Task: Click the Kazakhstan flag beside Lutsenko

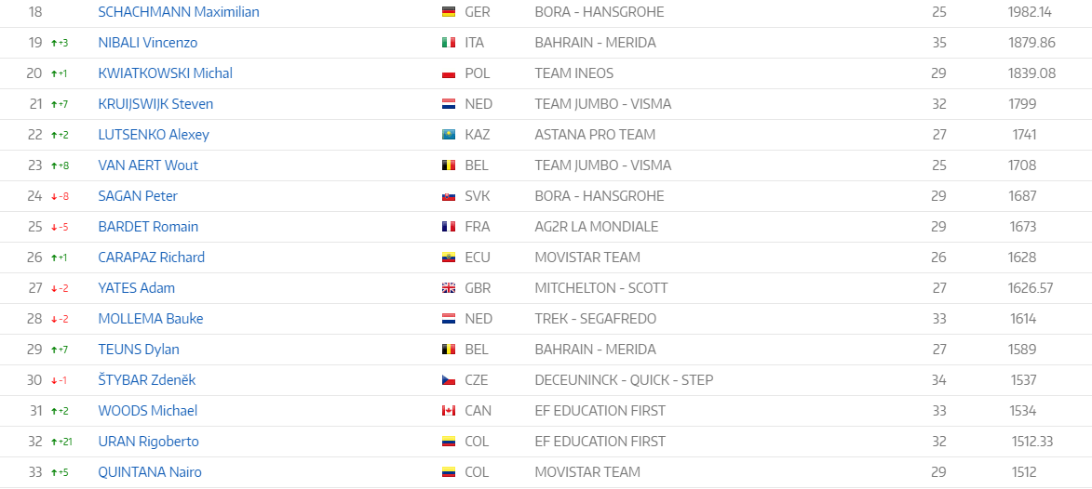Action: [449, 134]
